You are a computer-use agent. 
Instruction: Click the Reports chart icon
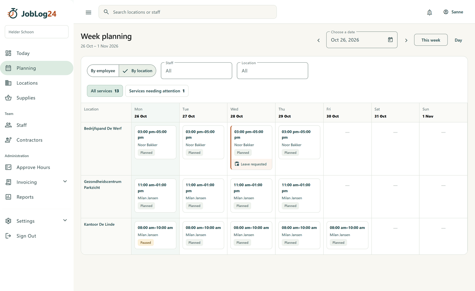tap(8, 197)
